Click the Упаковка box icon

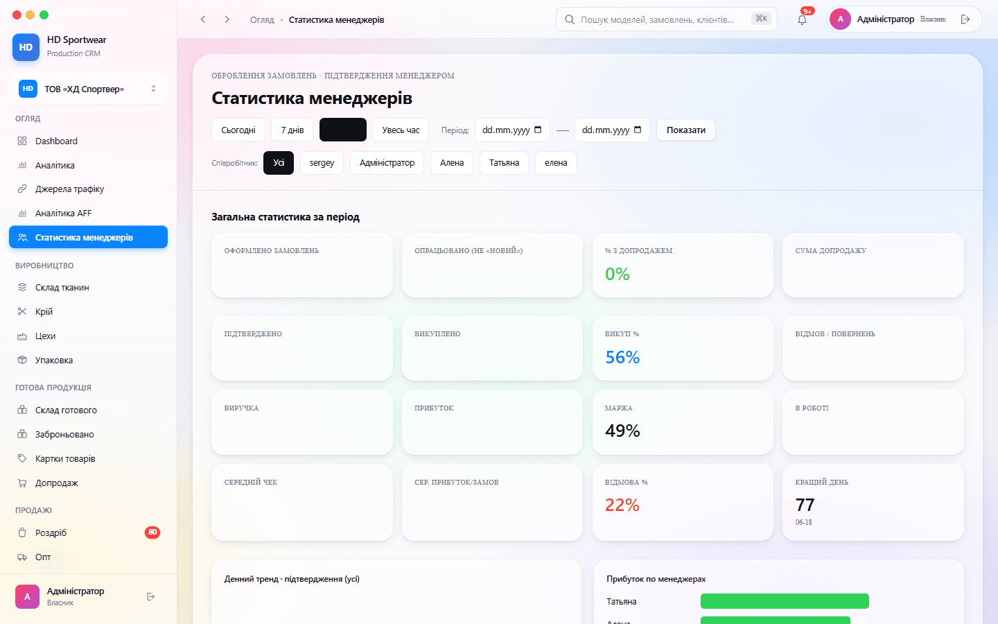pos(22,360)
